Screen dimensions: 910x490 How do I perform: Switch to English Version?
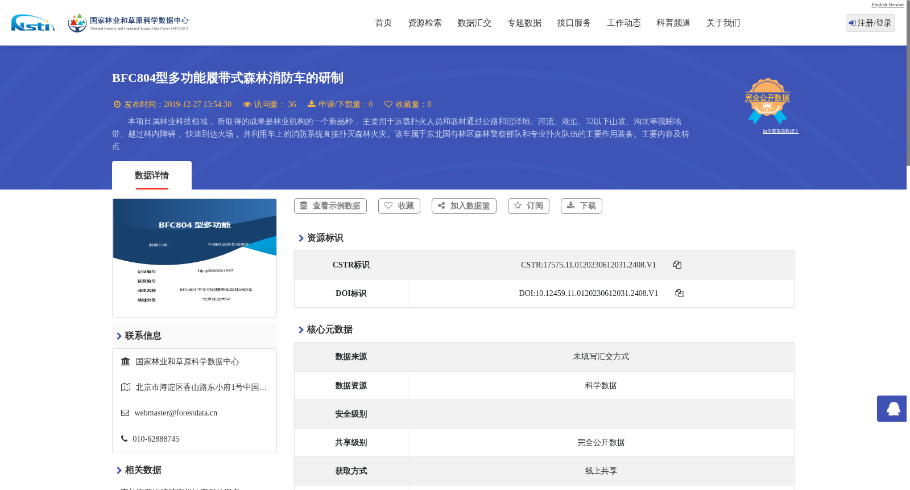point(887,5)
